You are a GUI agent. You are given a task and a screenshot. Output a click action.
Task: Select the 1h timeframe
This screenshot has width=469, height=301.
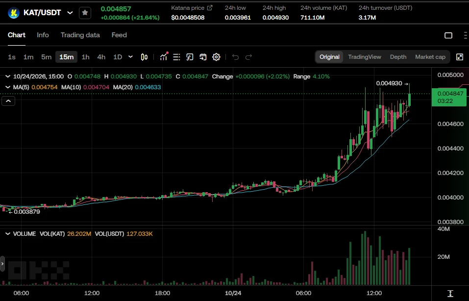[86, 57]
